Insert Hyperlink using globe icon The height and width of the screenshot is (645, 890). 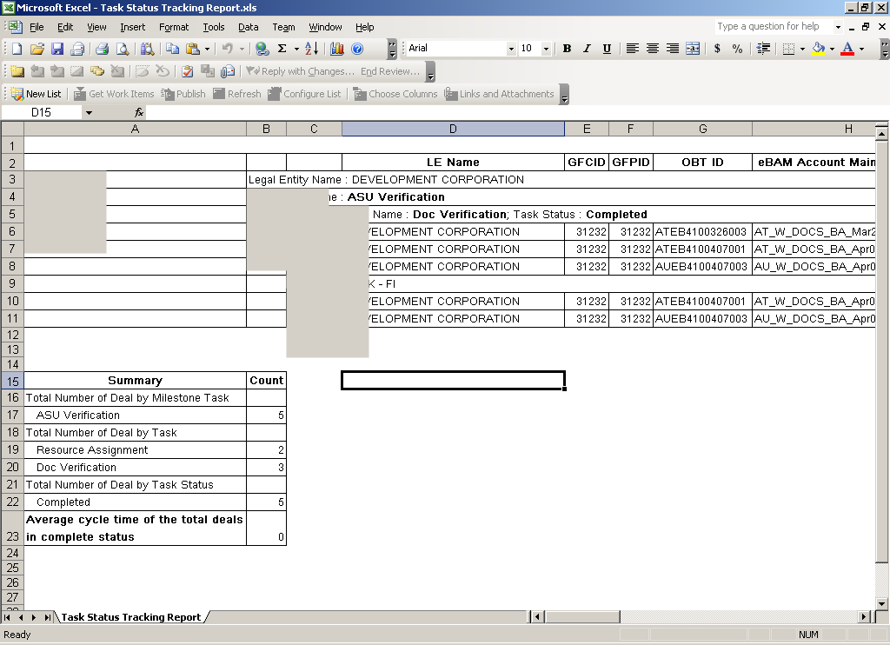(262, 49)
